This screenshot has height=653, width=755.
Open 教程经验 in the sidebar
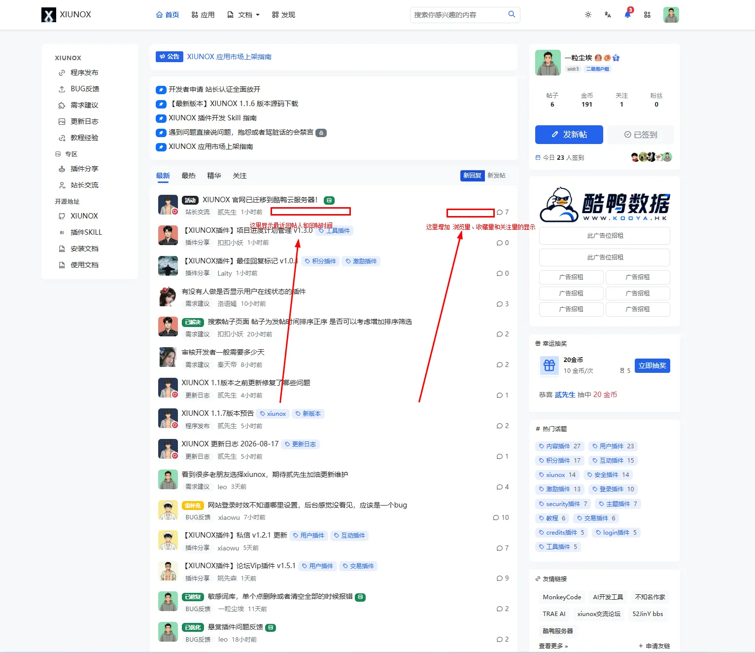coord(84,138)
